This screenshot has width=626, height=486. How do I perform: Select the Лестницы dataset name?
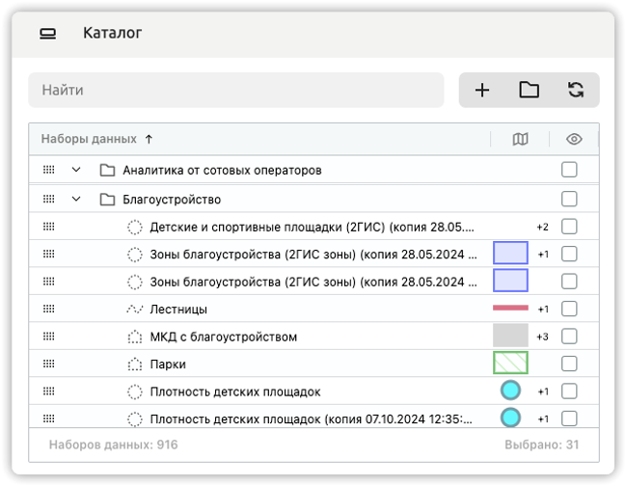(178, 310)
